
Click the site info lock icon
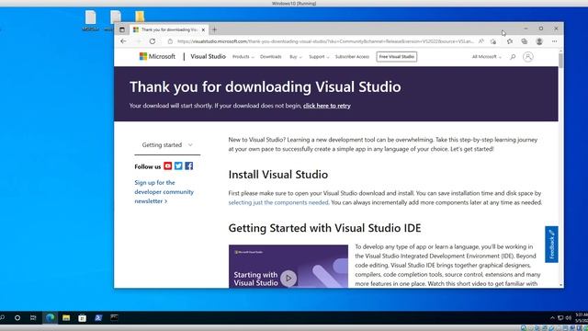coord(170,41)
